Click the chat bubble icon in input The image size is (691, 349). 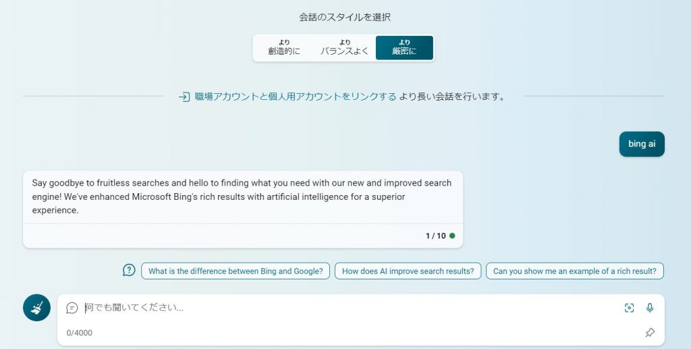72,308
